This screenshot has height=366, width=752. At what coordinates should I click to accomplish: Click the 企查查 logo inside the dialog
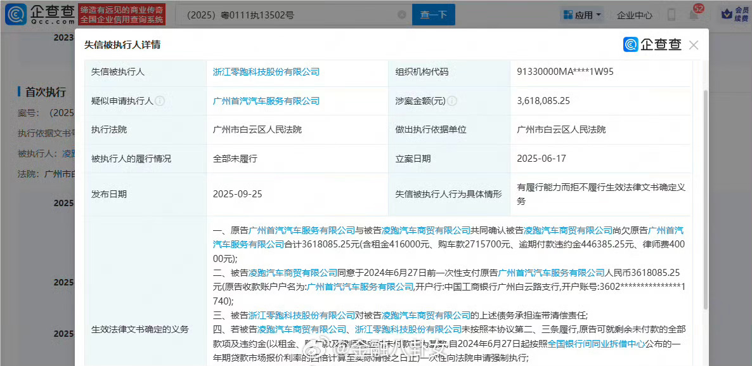(x=652, y=44)
